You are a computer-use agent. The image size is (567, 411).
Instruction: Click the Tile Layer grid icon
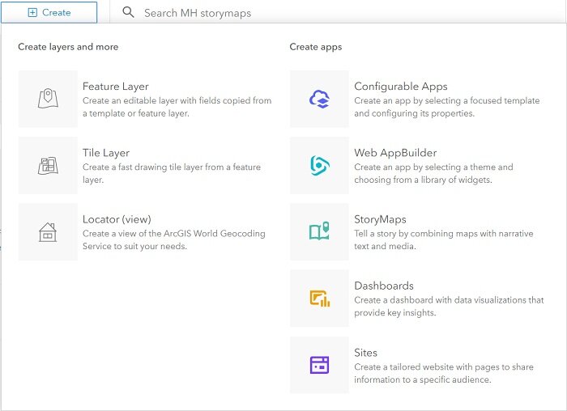pyautogui.click(x=48, y=165)
